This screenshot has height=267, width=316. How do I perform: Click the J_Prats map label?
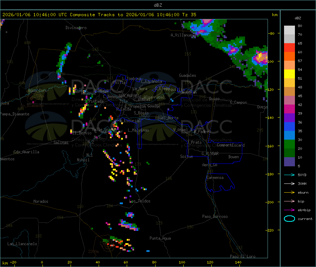point(195,142)
